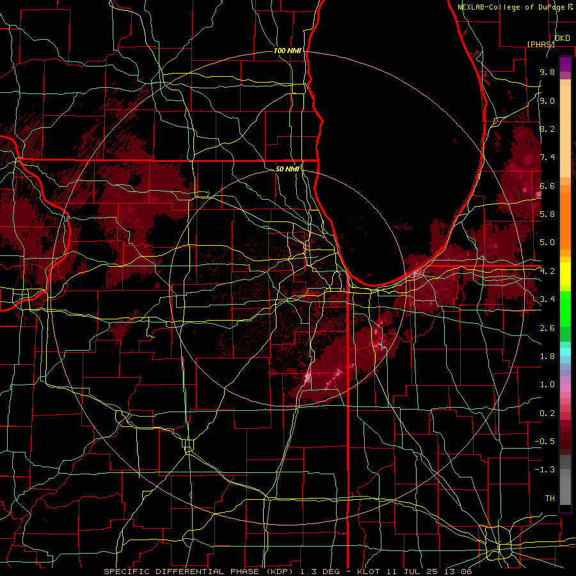
Task: Click the "TH" label at the legend bottom
Action: tap(550, 499)
